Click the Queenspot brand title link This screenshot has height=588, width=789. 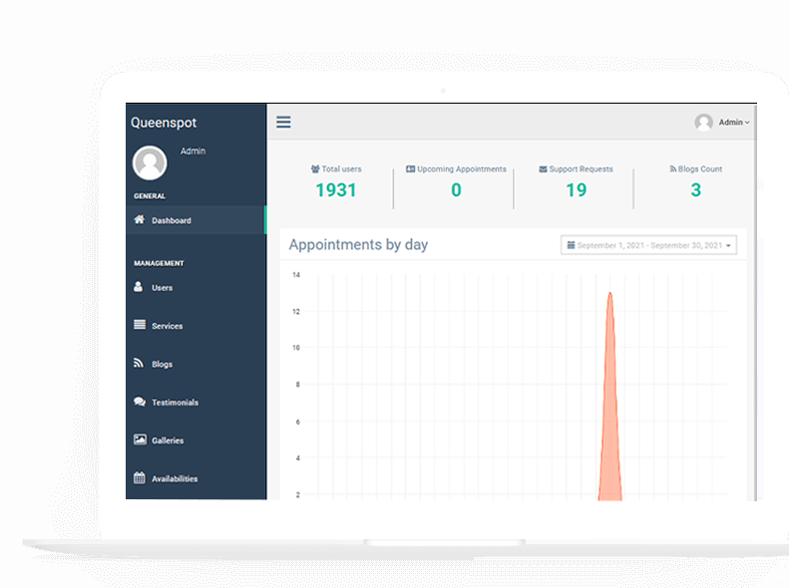(x=164, y=123)
